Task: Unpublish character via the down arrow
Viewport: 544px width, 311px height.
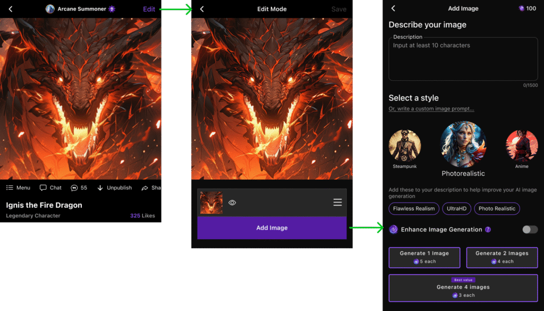Action: 100,188
